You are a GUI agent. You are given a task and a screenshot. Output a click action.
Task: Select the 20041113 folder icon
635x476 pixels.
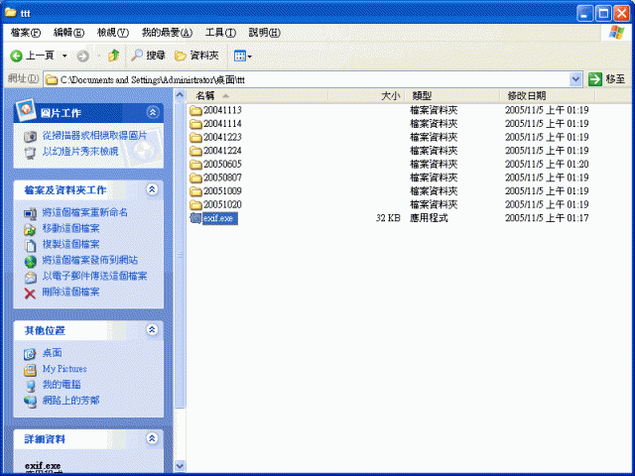coord(195,110)
